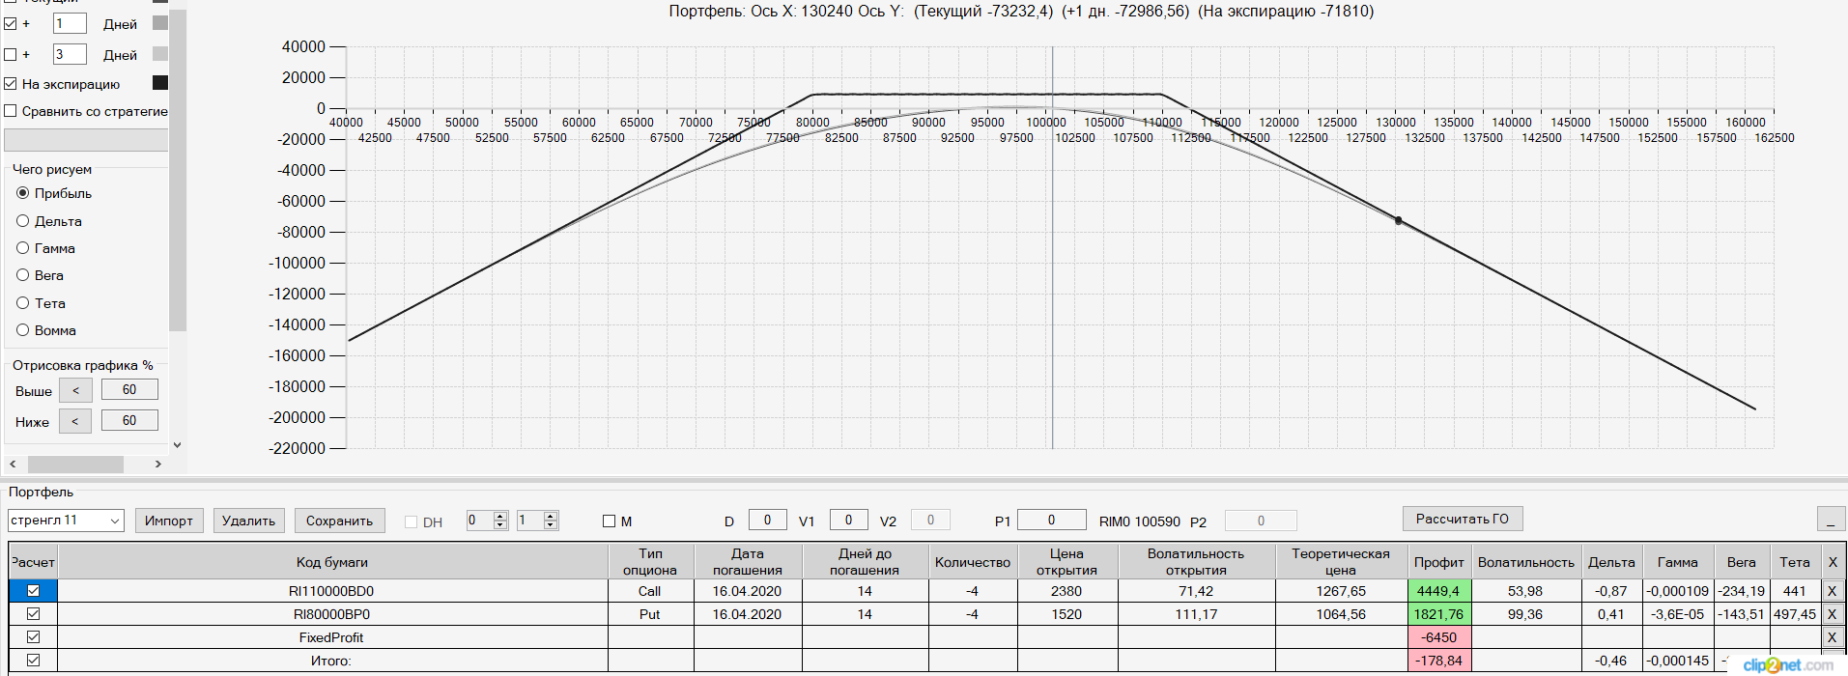Image resolution: width=1848 pixels, height=676 pixels.
Task: Open the стренгл 11 portfolio dropdown
Action: click(115, 521)
